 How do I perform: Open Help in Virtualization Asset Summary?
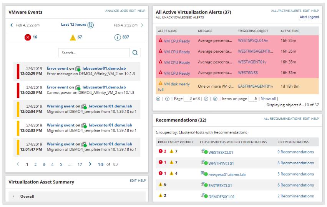click(x=142, y=180)
